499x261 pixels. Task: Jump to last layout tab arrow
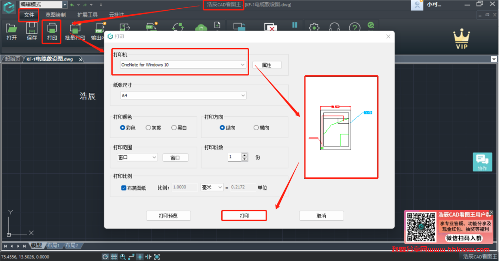pos(24,246)
